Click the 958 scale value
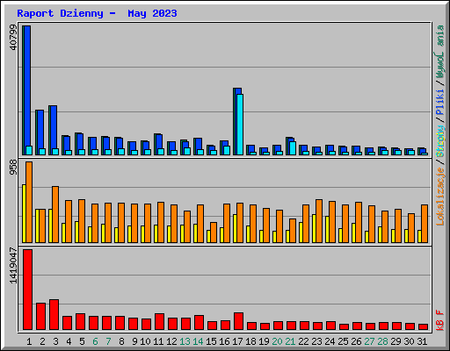The image size is (450, 351). tap(13, 168)
